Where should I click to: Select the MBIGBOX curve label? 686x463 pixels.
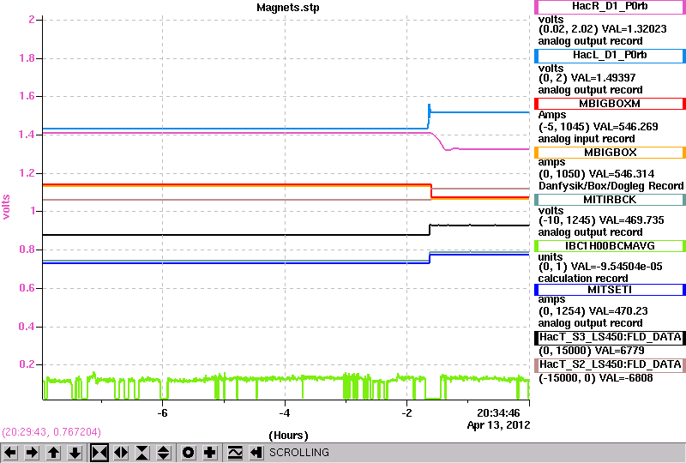(x=610, y=153)
